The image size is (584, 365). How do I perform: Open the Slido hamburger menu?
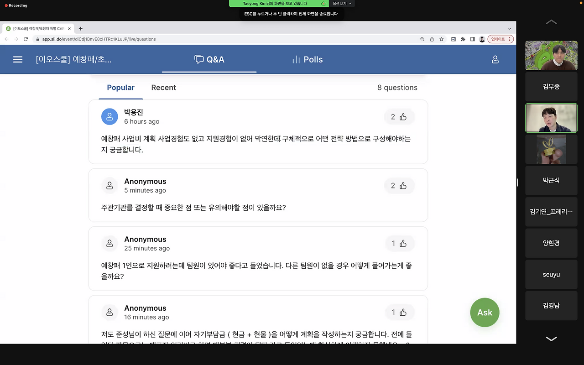17,59
